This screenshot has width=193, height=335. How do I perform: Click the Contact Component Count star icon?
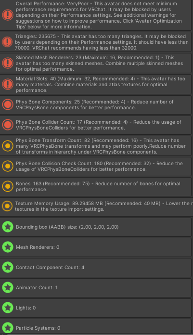coord(8,267)
